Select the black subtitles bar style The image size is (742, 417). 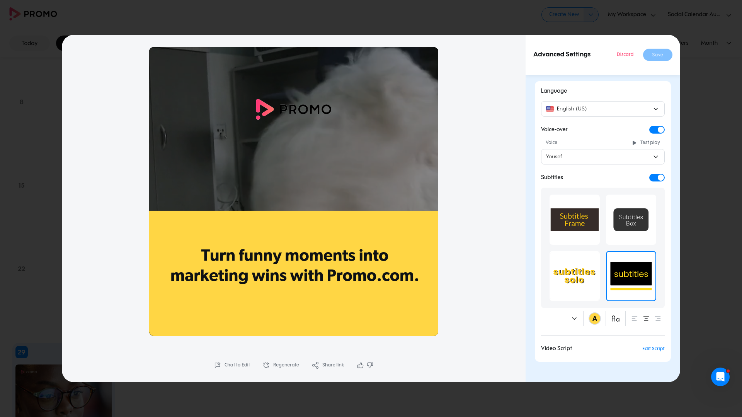tap(631, 276)
